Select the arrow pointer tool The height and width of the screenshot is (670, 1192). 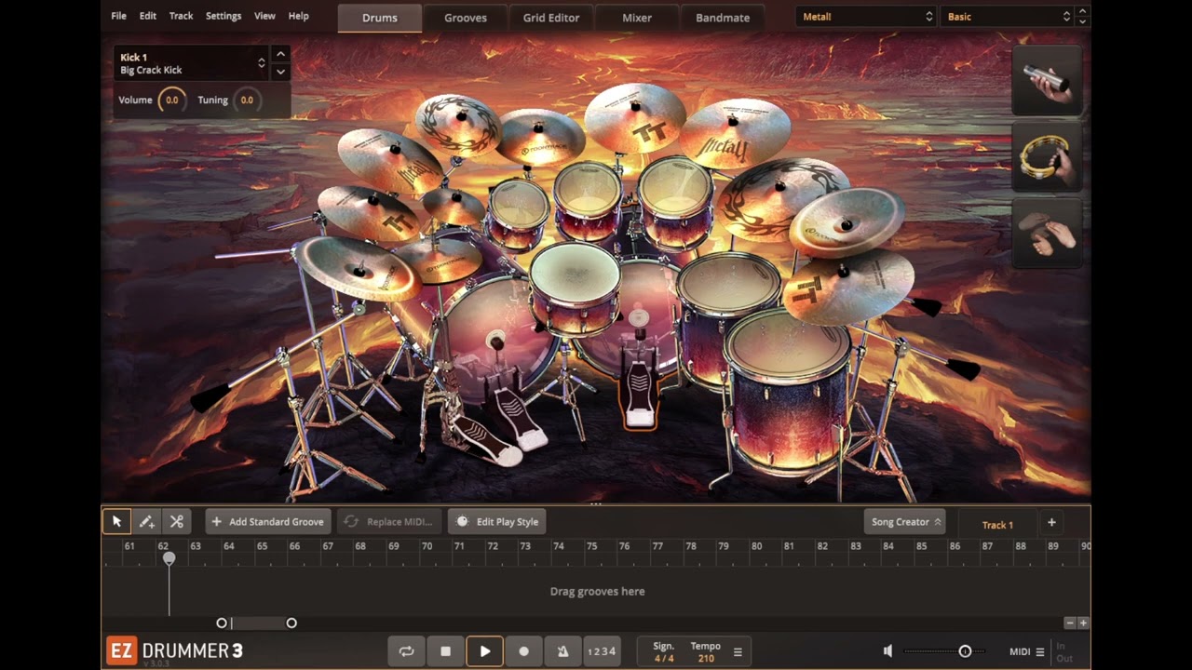116,522
